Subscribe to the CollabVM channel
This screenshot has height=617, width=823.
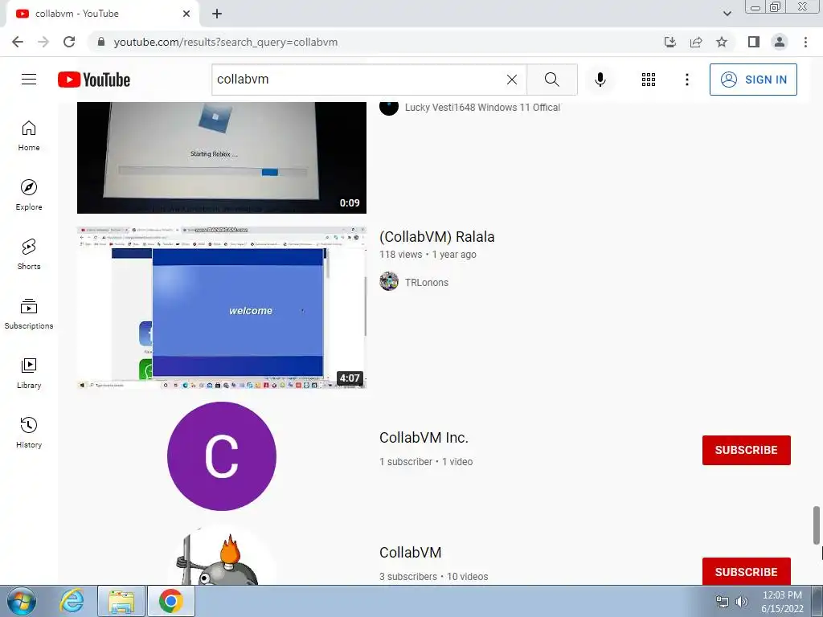coord(747,571)
